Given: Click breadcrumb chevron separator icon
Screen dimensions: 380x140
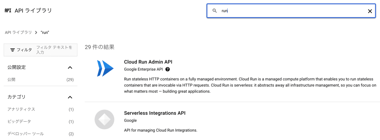Looking at the screenshot, I should 36,32.
